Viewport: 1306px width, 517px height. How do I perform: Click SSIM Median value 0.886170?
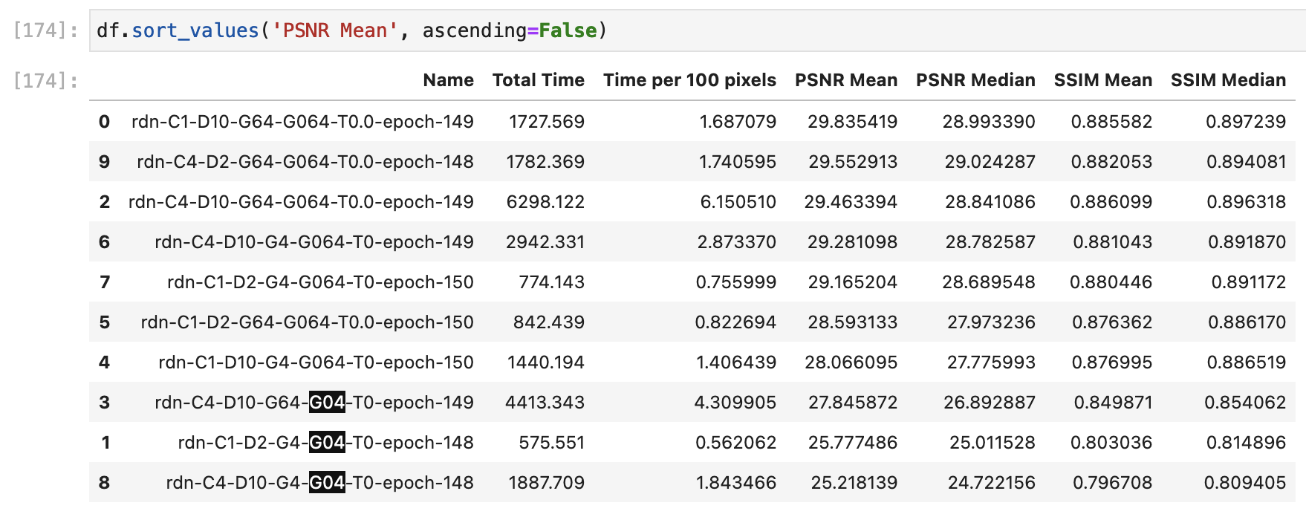(1247, 322)
